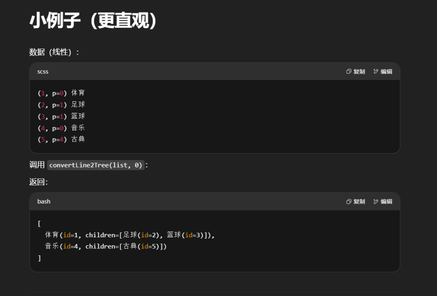This screenshot has width=437, height=296.
Task: Click the 小例子（更直观）heading
Action: 93,21
